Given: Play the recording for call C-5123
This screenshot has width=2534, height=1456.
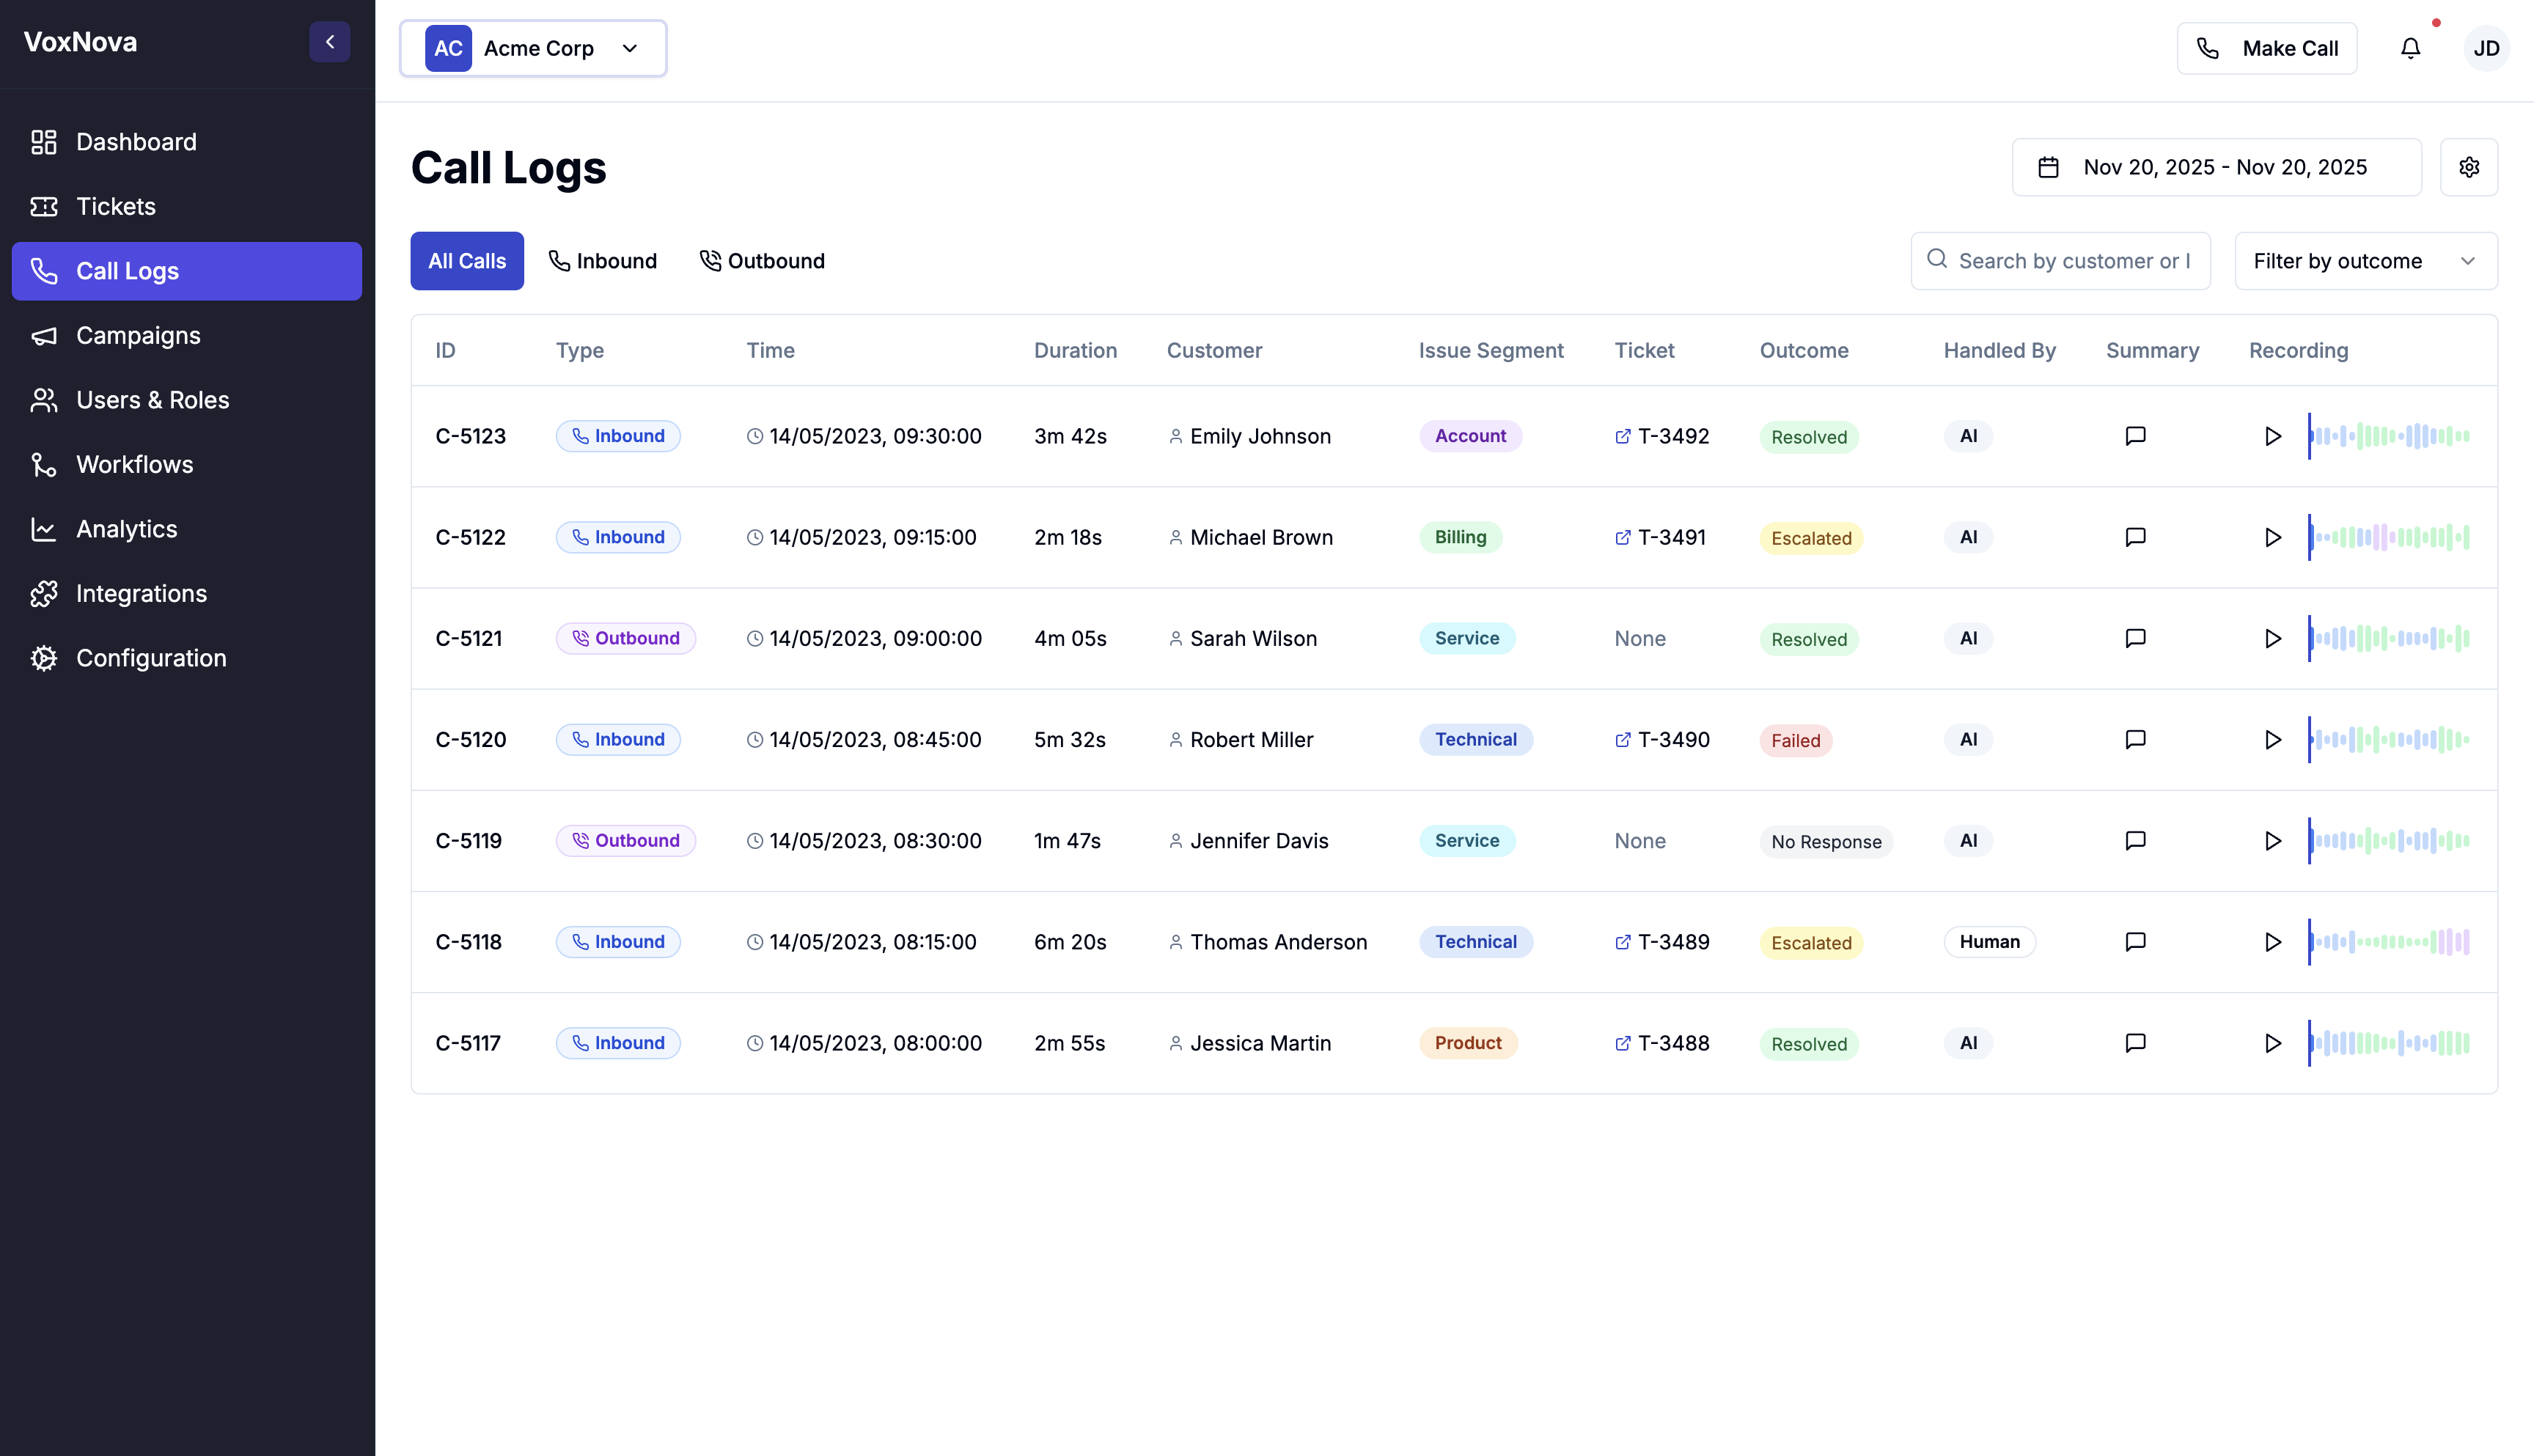Looking at the screenshot, I should (2273, 435).
